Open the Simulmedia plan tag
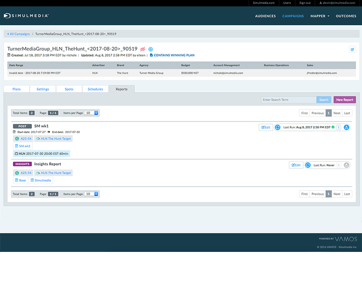The height and width of the screenshot is (292, 362). (x=41, y=180)
